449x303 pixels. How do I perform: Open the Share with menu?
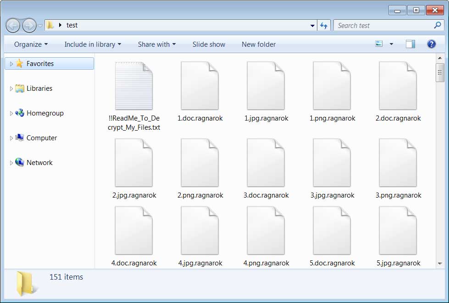tap(156, 44)
